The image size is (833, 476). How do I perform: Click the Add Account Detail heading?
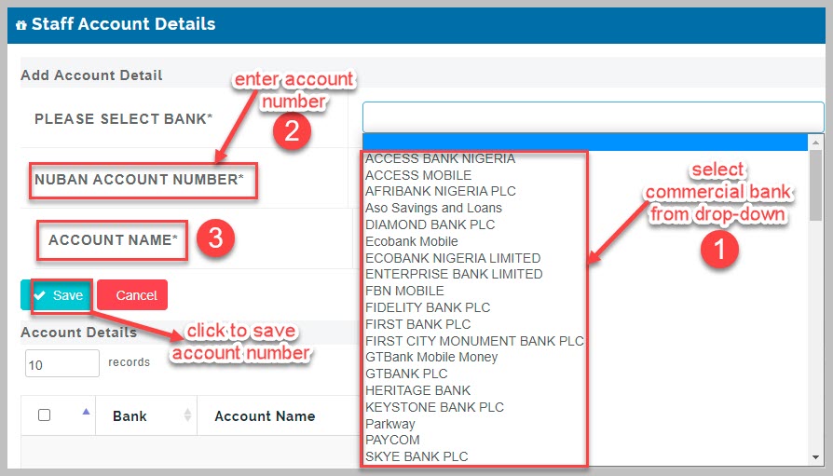point(91,75)
